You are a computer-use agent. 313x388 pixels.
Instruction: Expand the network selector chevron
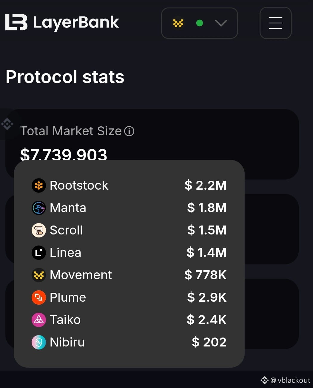tap(221, 23)
